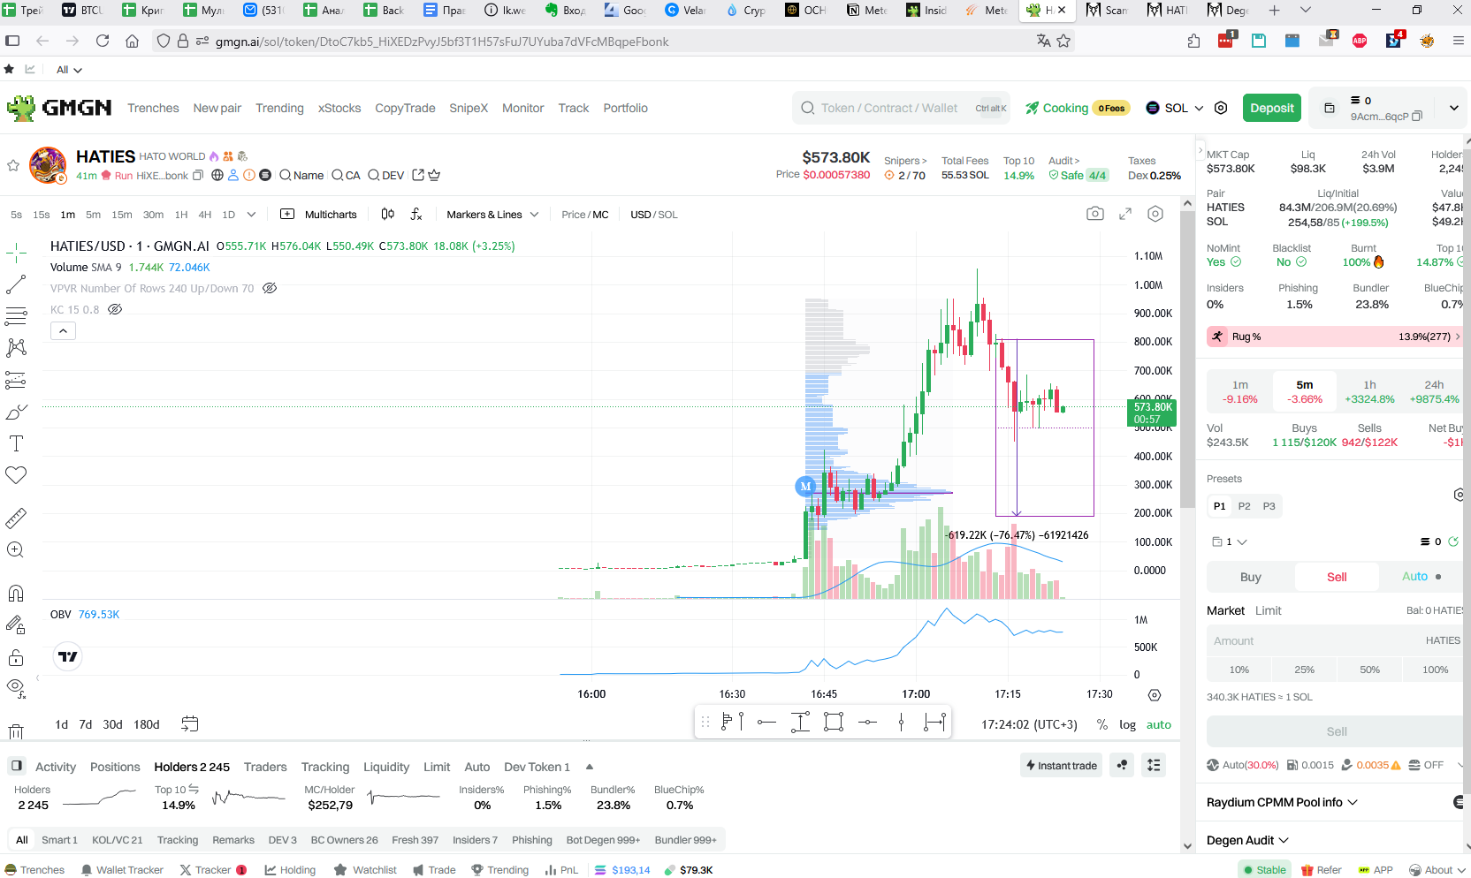Screen dimensions: 1471x878
Task: Toggle the auto scale option
Action: point(1158,724)
